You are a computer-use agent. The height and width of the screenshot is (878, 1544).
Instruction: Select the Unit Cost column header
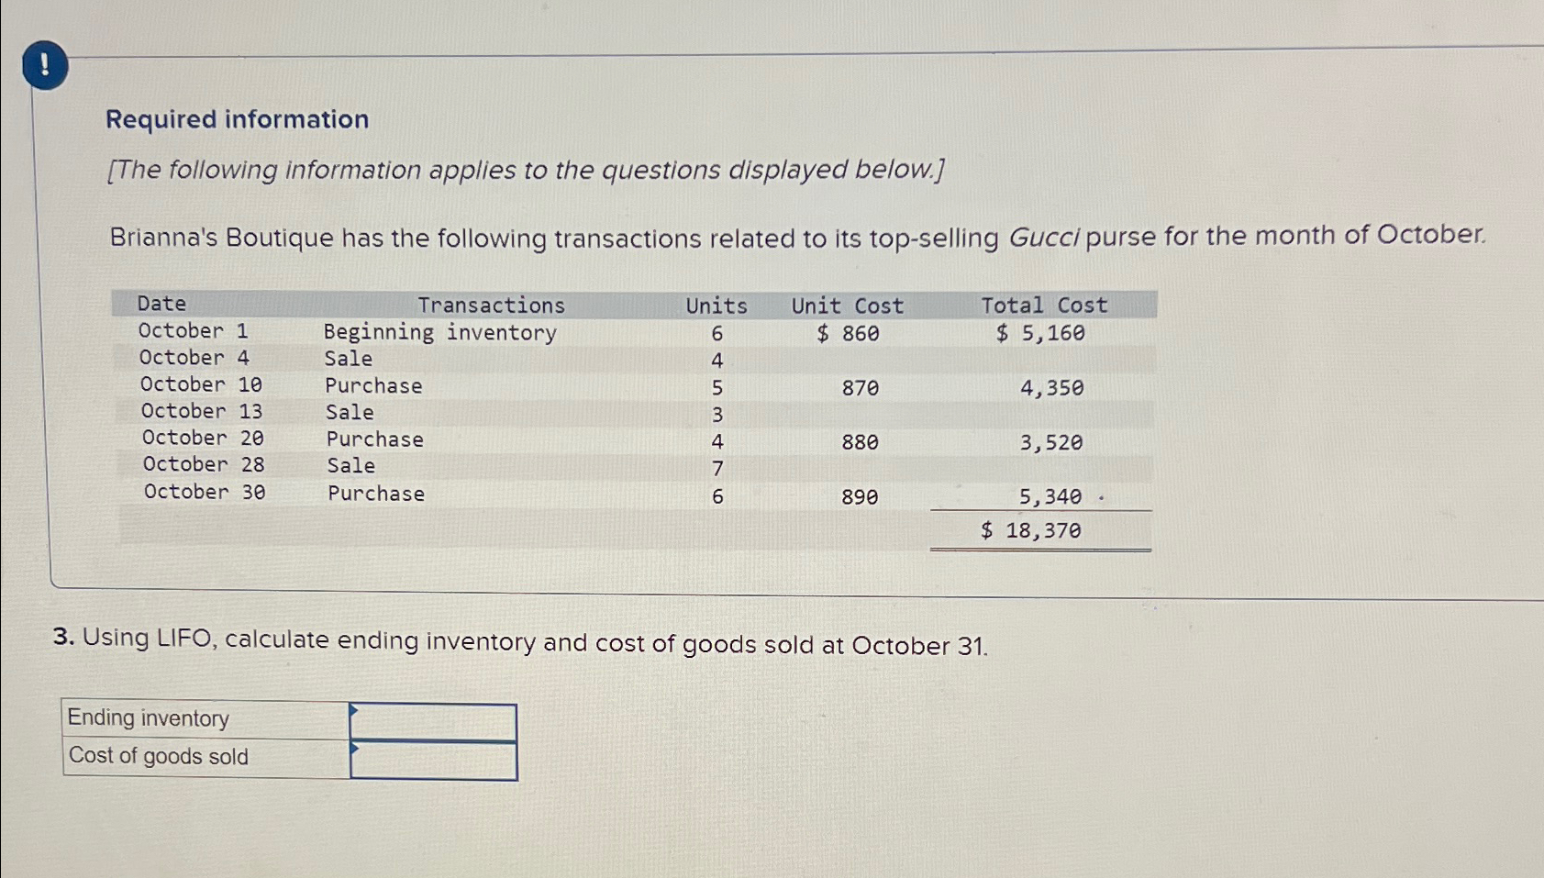pos(846,306)
